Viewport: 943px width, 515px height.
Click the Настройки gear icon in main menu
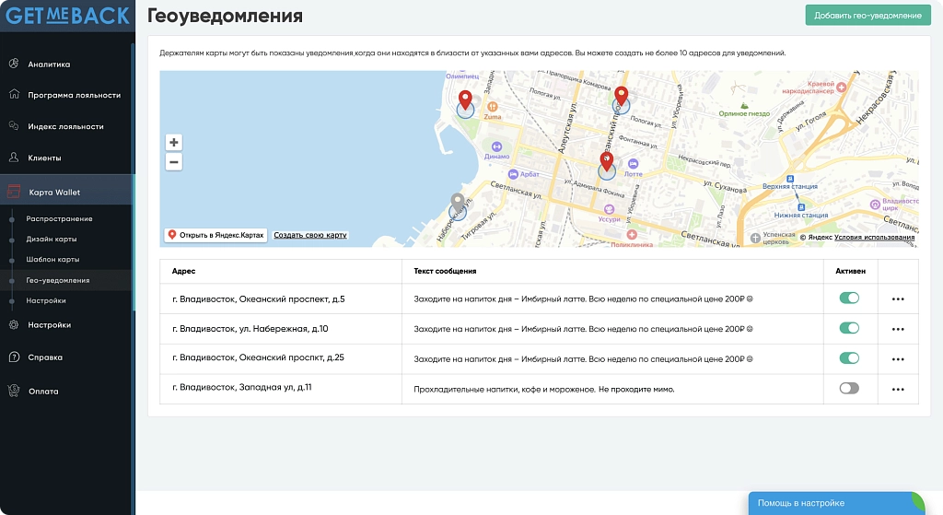pyautogui.click(x=14, y=325)
